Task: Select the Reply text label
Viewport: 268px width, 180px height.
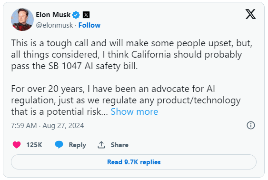Action: coord(77,145)
